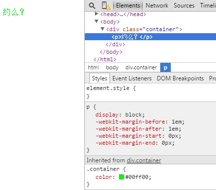Click the display: block declaration
Viewport: 216px width, 190px height.
tap(120, 115)
